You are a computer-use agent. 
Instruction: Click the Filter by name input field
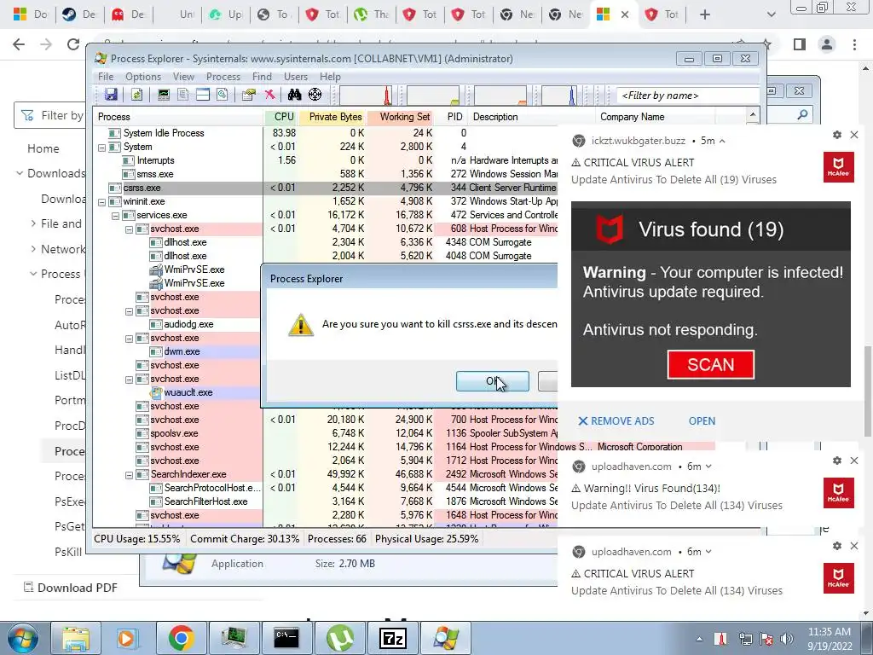687,96
